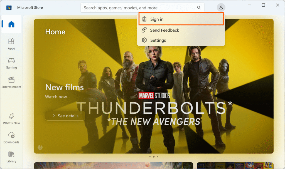The height and width of the screenshot is (169, 285).
Task: Select Send Feedback menu entry
Action: point(181,30)
